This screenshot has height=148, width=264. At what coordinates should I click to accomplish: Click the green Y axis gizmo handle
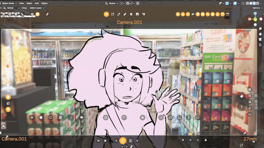point(255,19)
